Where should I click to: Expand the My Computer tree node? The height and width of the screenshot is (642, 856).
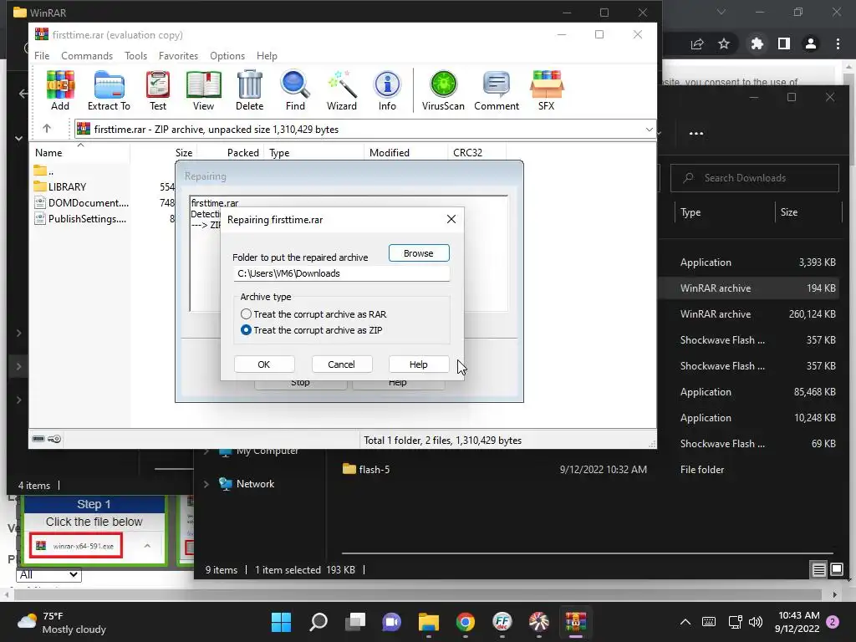(x=206, y=451)
